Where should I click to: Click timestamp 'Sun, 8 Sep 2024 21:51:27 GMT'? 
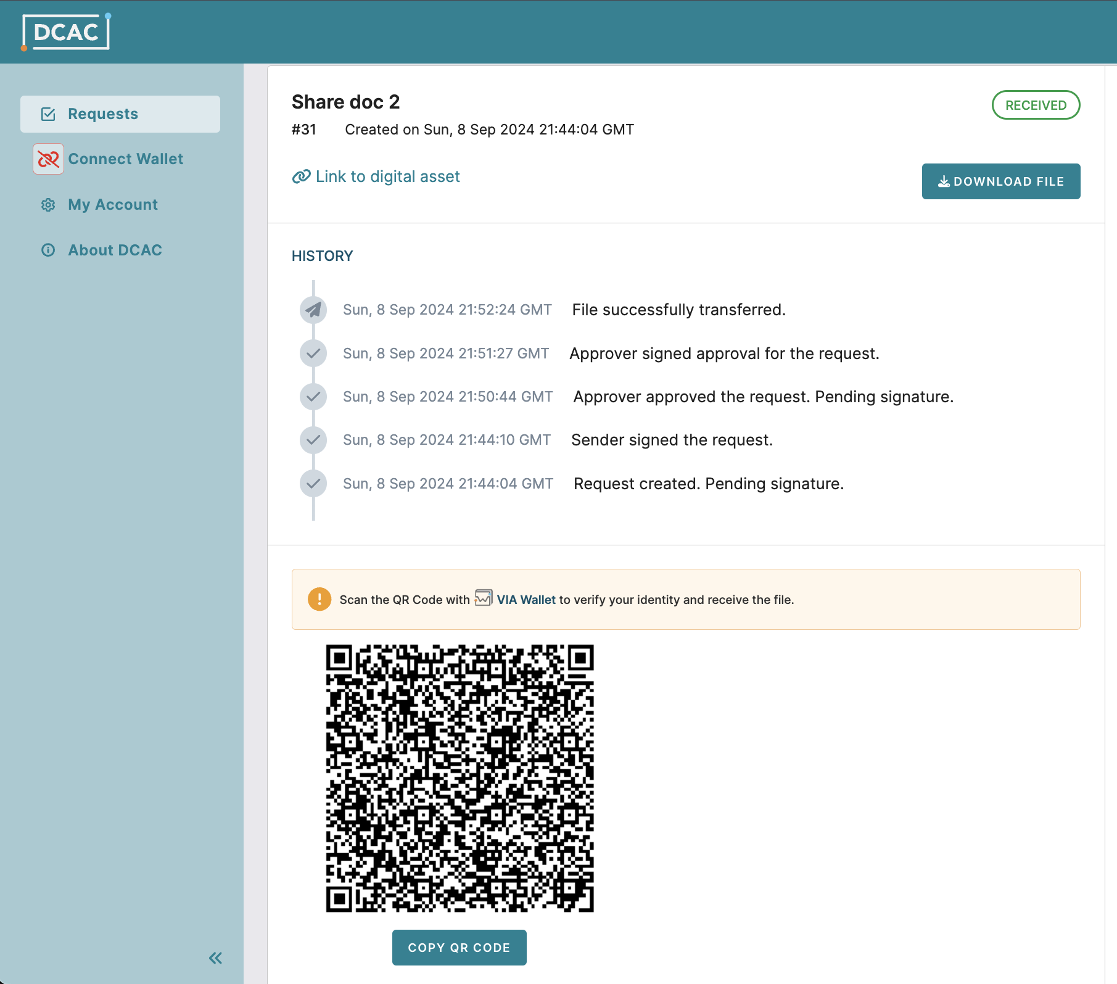[x=446, y=353]
